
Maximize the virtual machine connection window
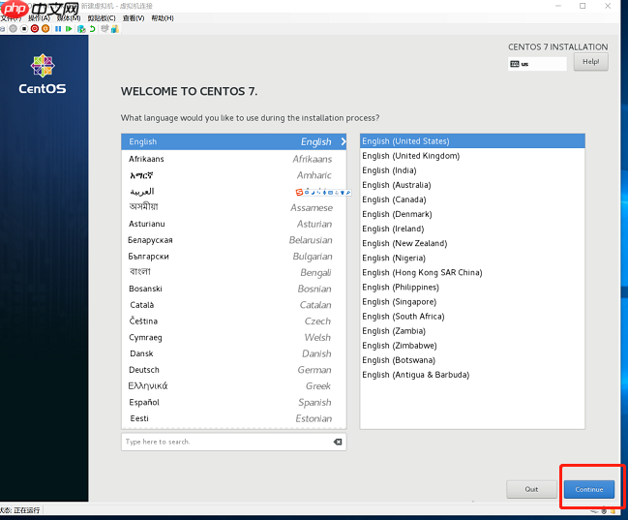tap(583, 6)
